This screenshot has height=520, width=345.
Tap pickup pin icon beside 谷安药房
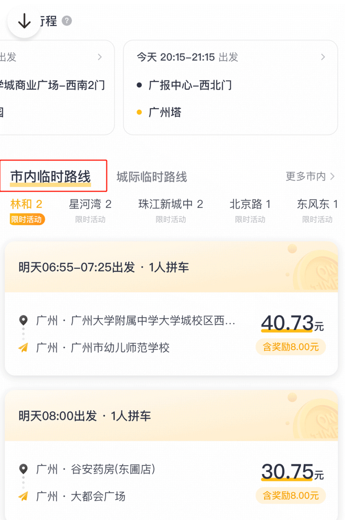(x=23, y=469)
